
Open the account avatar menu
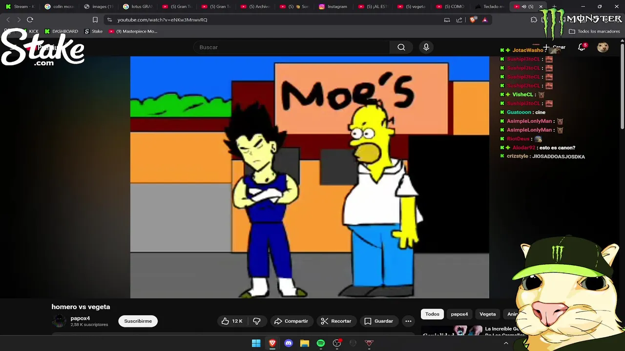(x=603, y=47)
